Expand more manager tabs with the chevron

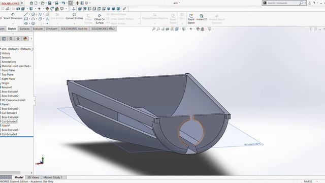pos(31,39)
